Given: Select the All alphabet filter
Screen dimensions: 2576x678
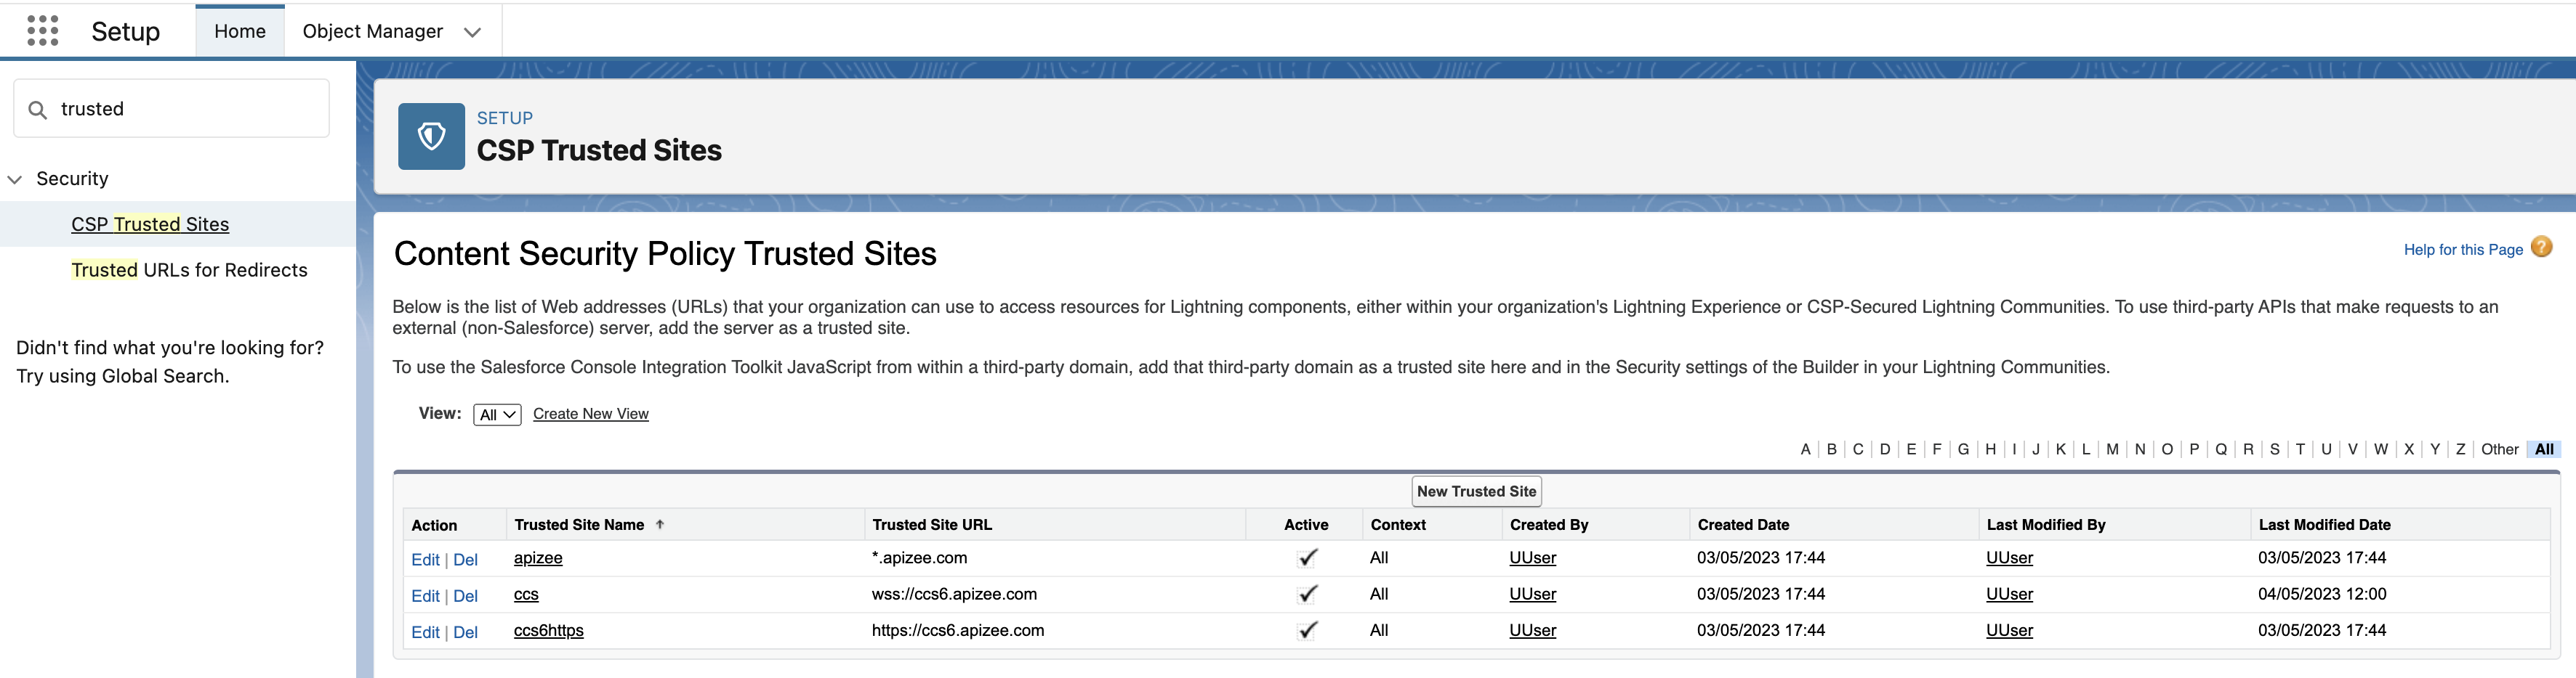Looking at the screenshot, I should [2544, 449].
